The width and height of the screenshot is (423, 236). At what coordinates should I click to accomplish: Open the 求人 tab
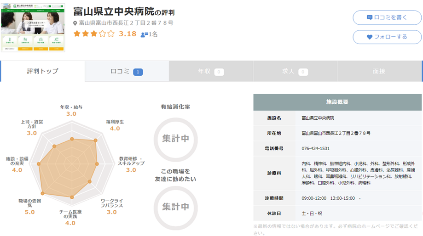[295, 71]
